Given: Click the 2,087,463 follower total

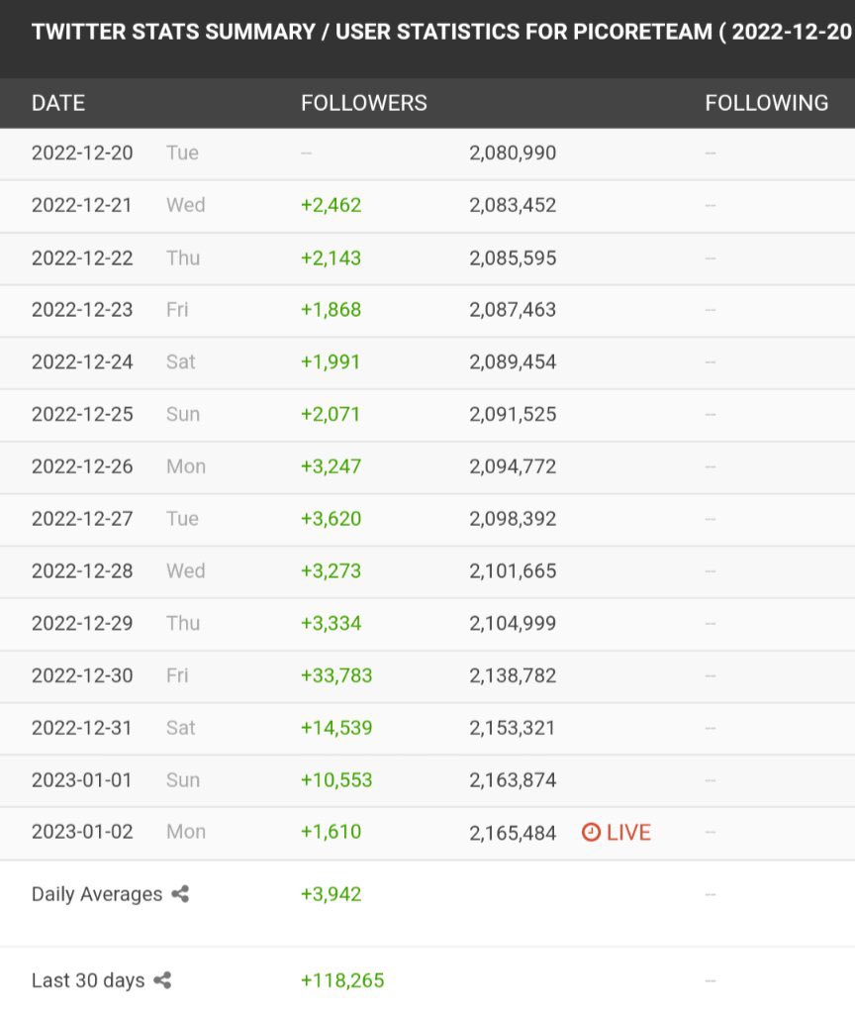Looking at the screenshot, I should (513, 310).
